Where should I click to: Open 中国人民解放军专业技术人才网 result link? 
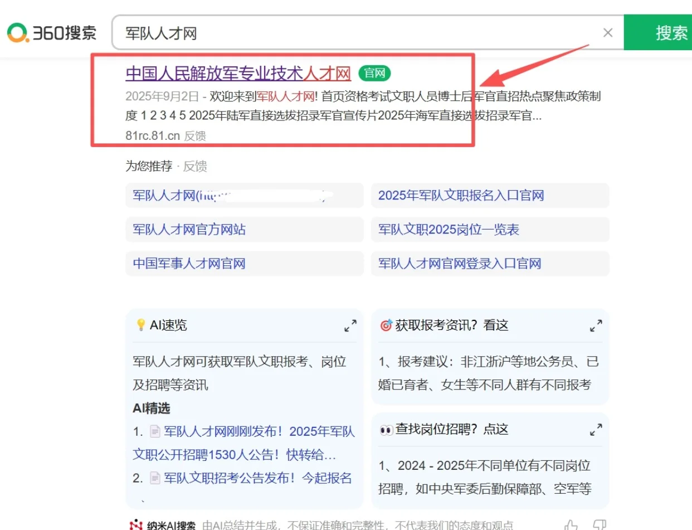coord(238,73)
